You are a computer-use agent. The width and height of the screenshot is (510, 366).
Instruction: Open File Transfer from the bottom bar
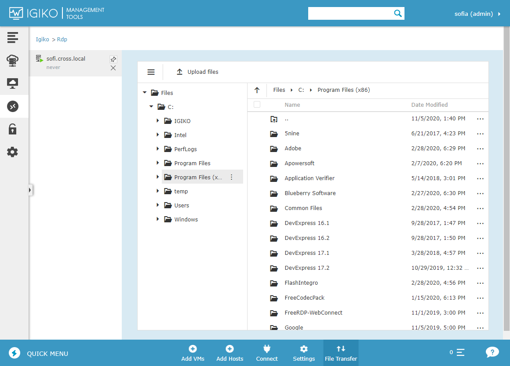pyautogui.click(x=341, y=353)
